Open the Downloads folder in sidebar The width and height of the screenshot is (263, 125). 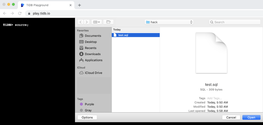pyautogui.click(x=93, y=54)
